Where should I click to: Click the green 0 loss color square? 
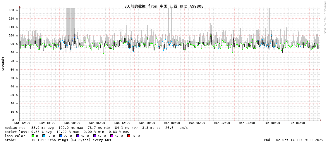click(33, 136)
